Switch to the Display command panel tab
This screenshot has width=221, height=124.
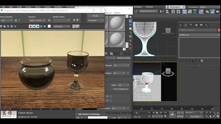coord(201,25)
